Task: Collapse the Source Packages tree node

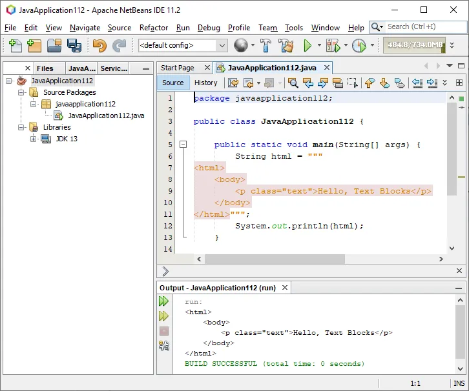Action: [21, 92]
